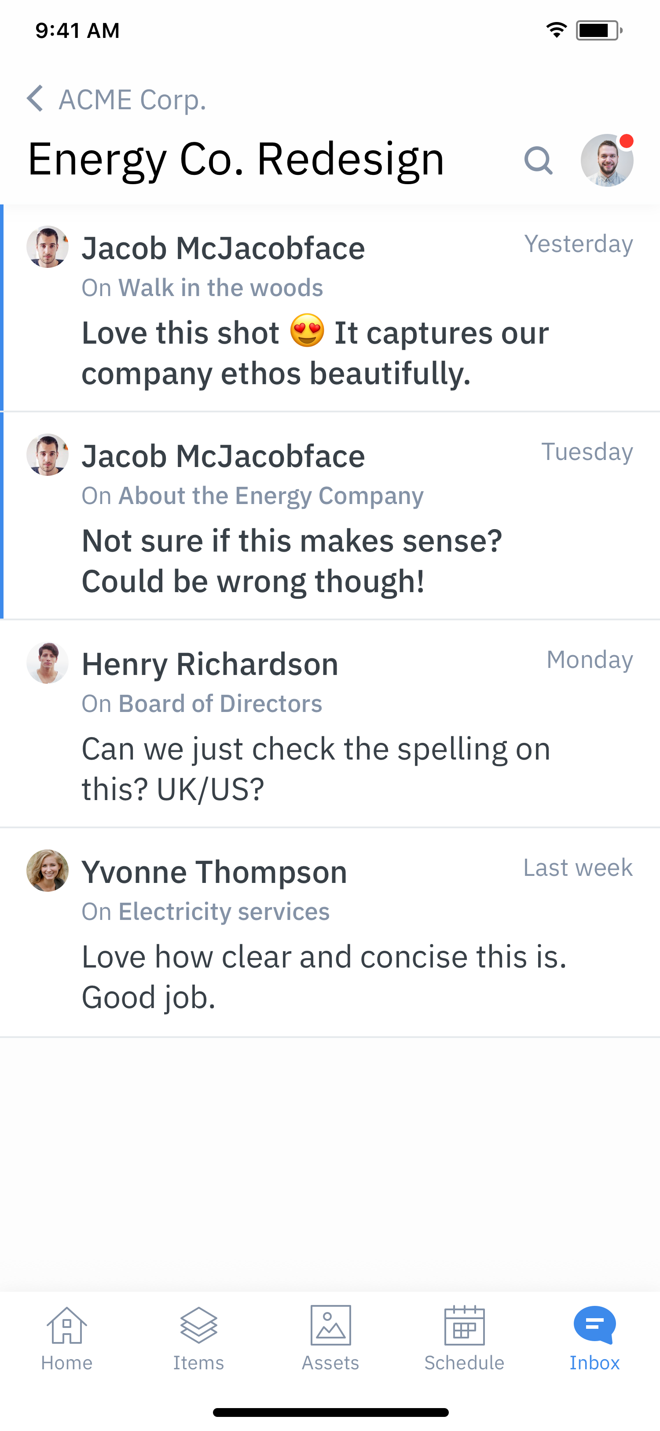Open the Items layers icon
660x1431 pixels.
click(x=198, y=1325)
